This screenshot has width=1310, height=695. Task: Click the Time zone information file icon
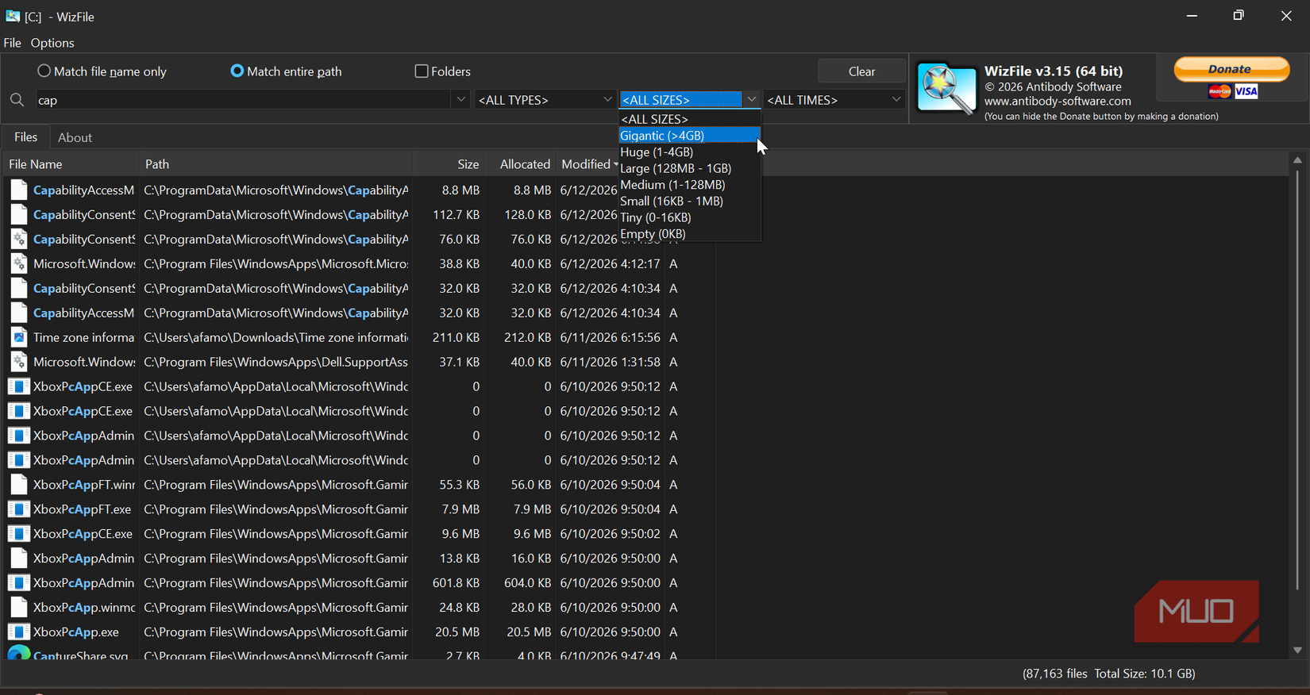19,337
